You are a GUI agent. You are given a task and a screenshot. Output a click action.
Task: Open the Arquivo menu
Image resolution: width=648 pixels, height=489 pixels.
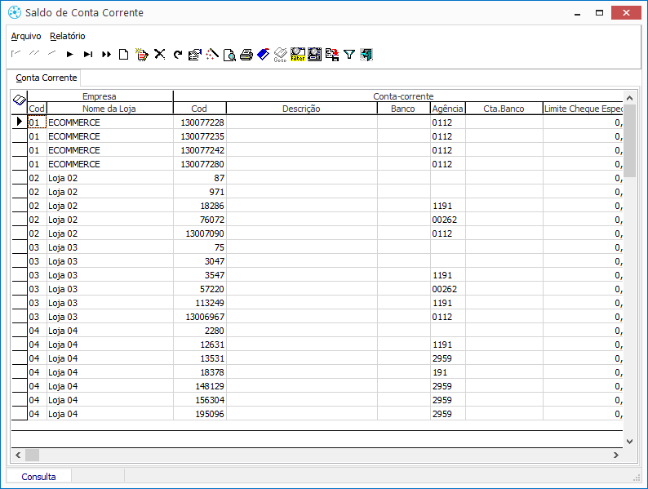26,36
